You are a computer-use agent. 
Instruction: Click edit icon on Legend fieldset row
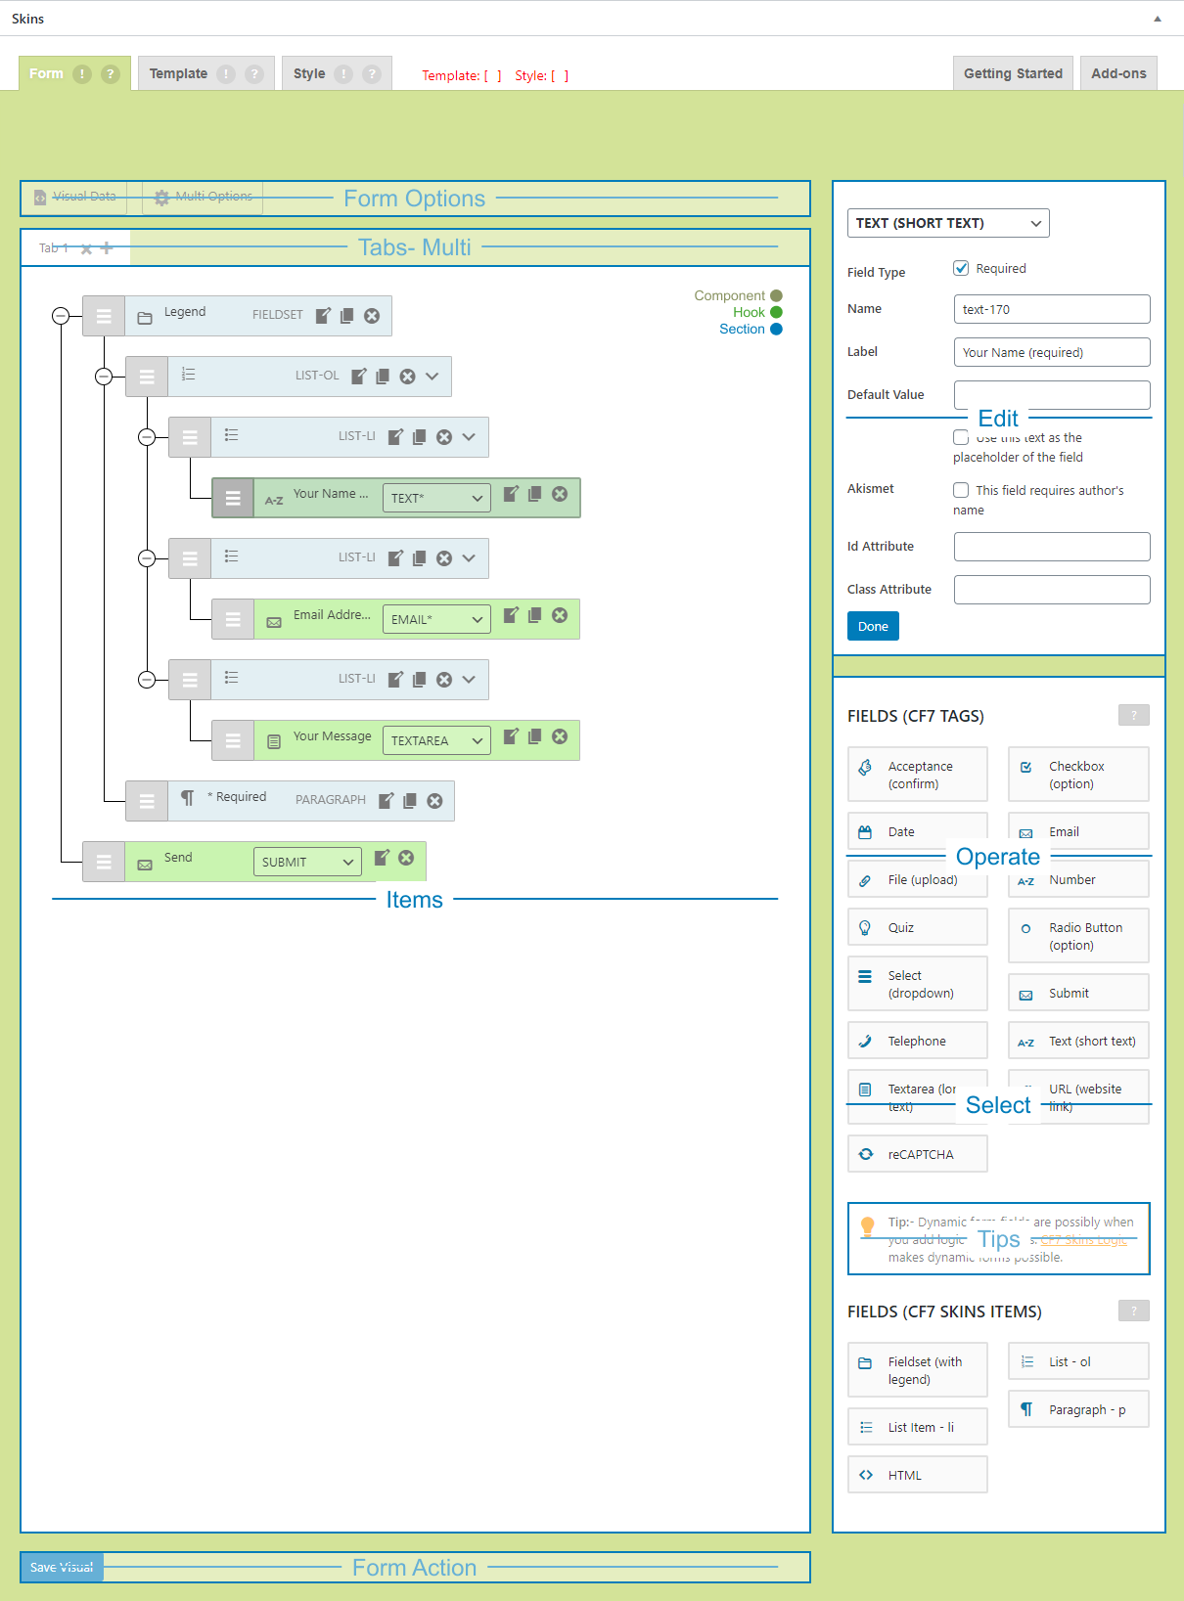point(323,315)
